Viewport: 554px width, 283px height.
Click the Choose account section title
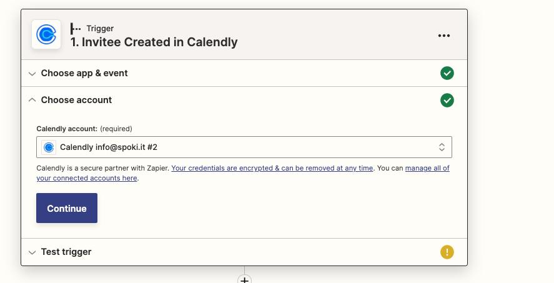76,100
